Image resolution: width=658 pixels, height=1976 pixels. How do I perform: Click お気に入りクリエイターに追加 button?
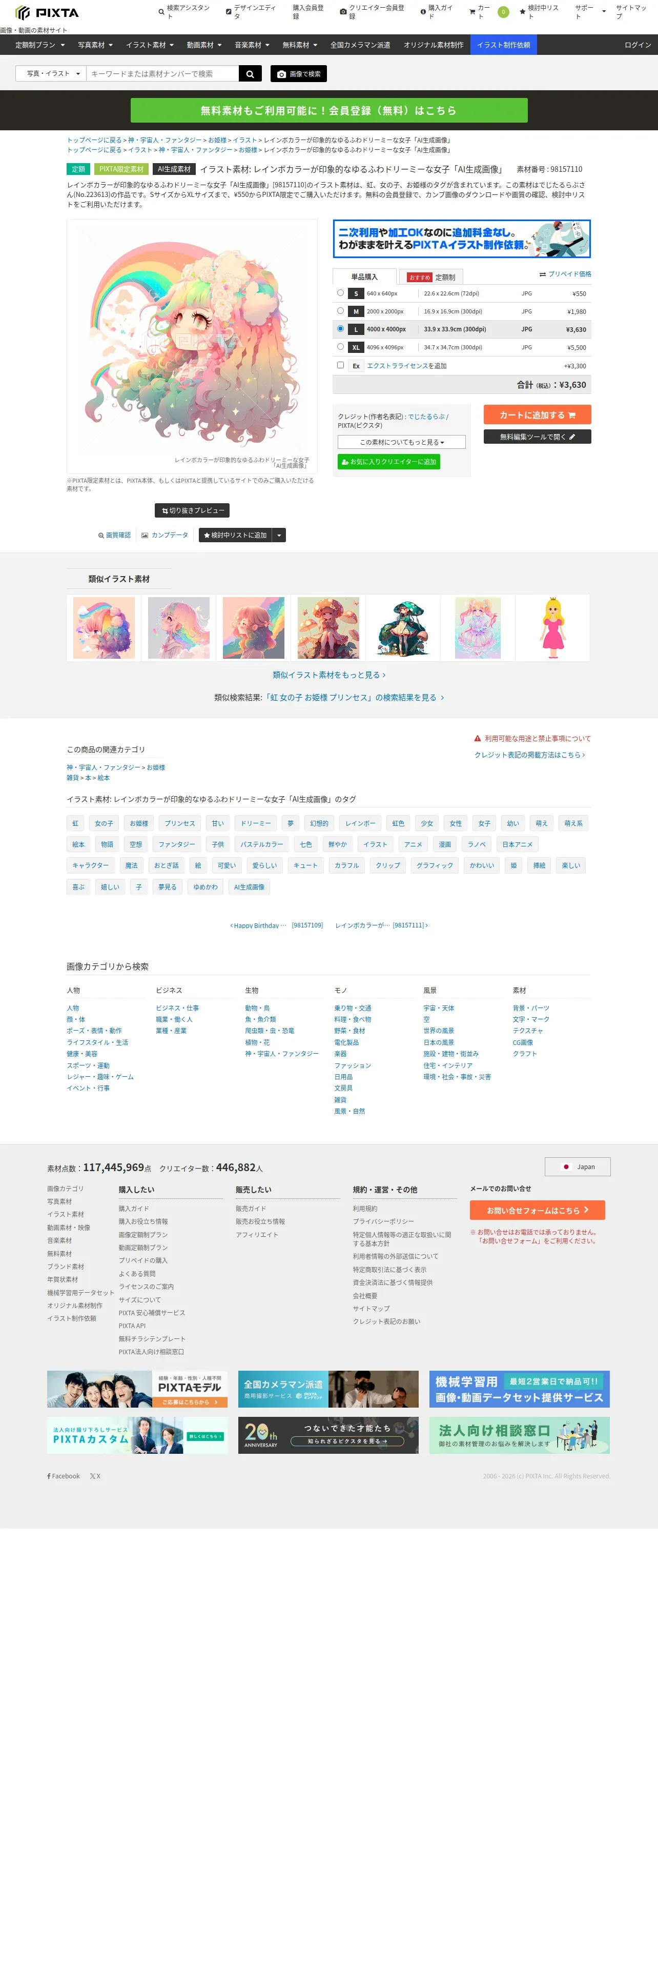click(x=388, y=462)
